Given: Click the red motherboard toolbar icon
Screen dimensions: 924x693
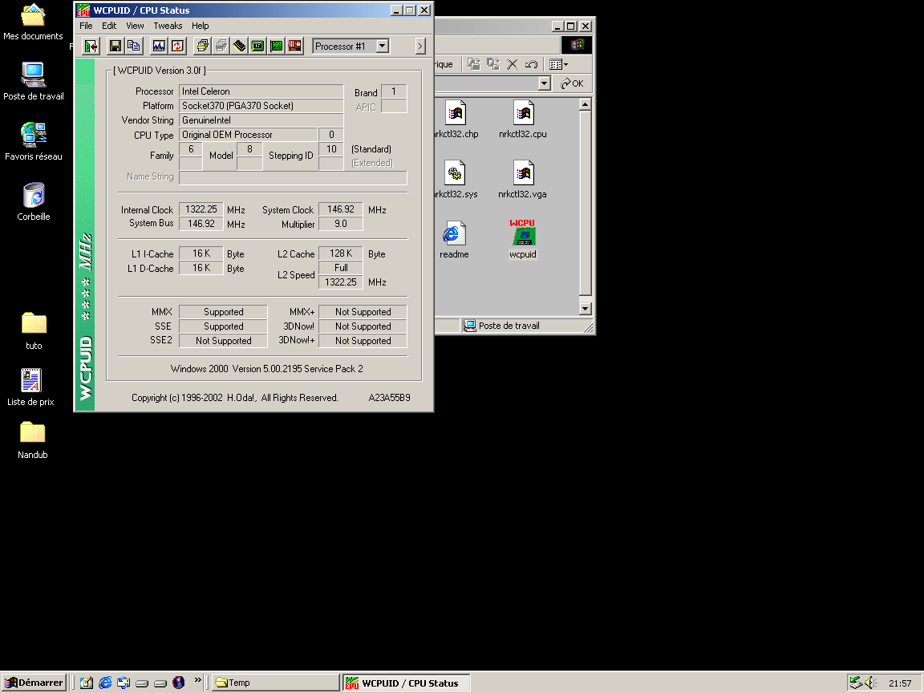Looking at the screenshot, I should pyautogui.click(x=294, y=46).
